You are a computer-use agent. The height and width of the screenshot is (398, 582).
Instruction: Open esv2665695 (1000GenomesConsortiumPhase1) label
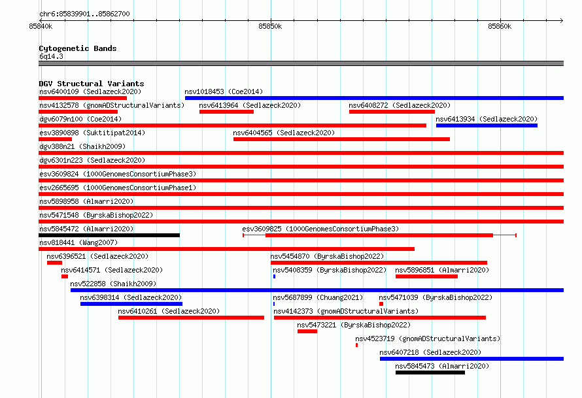point(118,188)
